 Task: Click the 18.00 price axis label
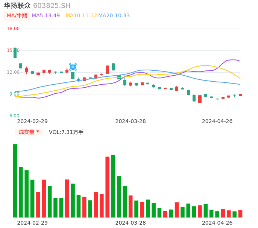click(13, 29)
